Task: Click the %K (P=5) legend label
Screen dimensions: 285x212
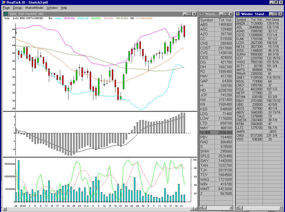Action: [x=96, y=18]
